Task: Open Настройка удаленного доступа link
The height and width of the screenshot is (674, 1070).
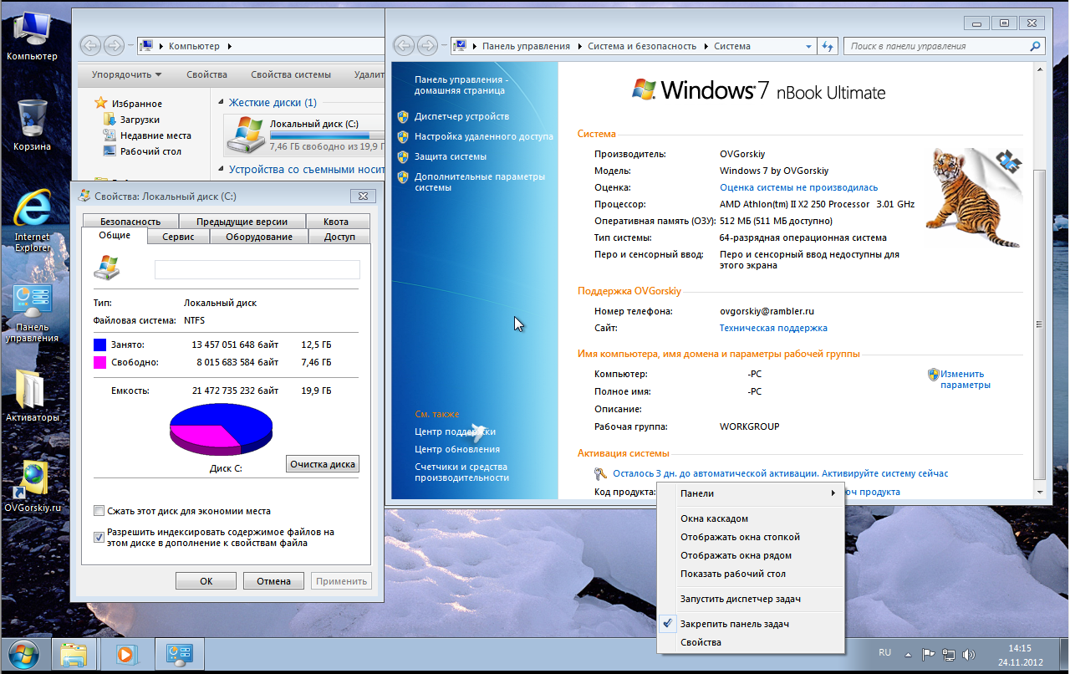Action: 484,136
